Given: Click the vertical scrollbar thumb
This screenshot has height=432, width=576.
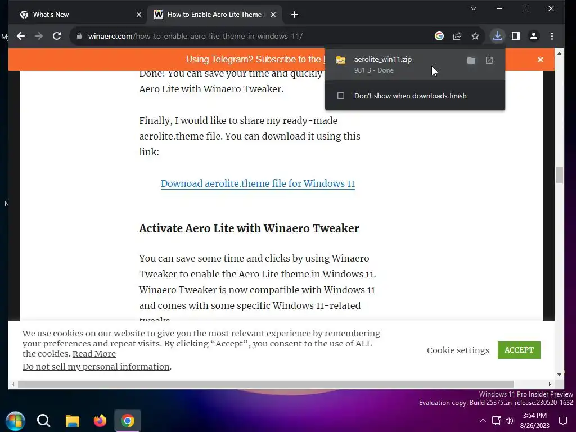Looking at the screenshot, I should (559, 175).
